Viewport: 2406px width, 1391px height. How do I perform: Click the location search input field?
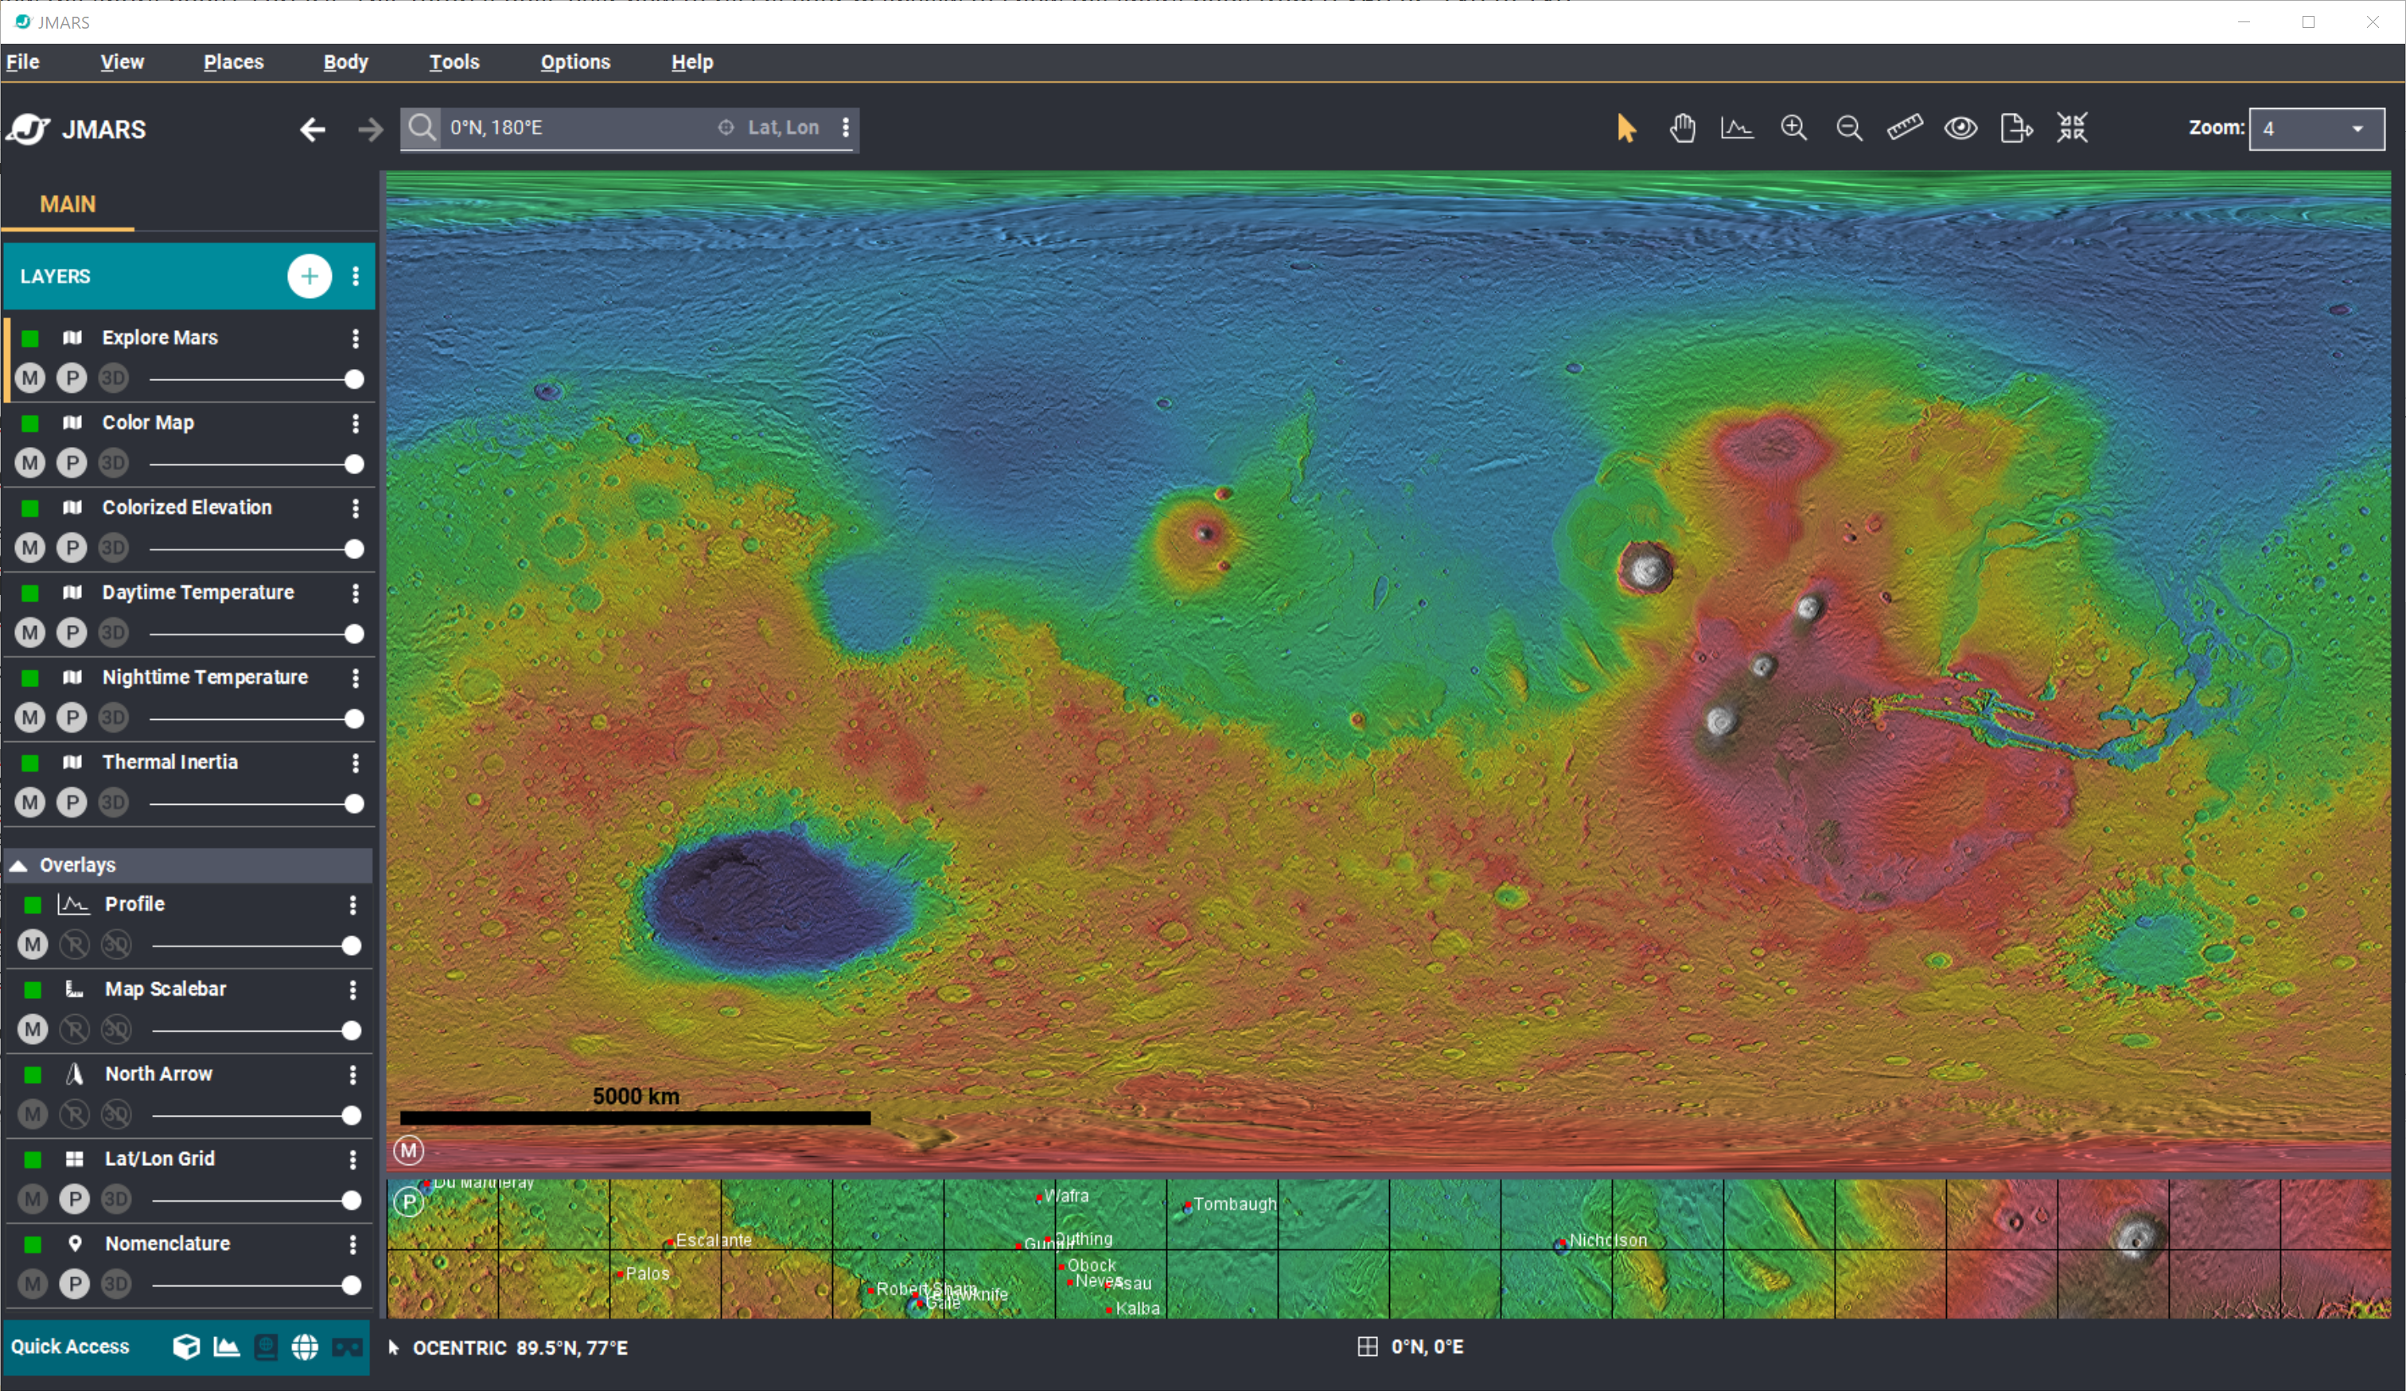pos(577,128)
